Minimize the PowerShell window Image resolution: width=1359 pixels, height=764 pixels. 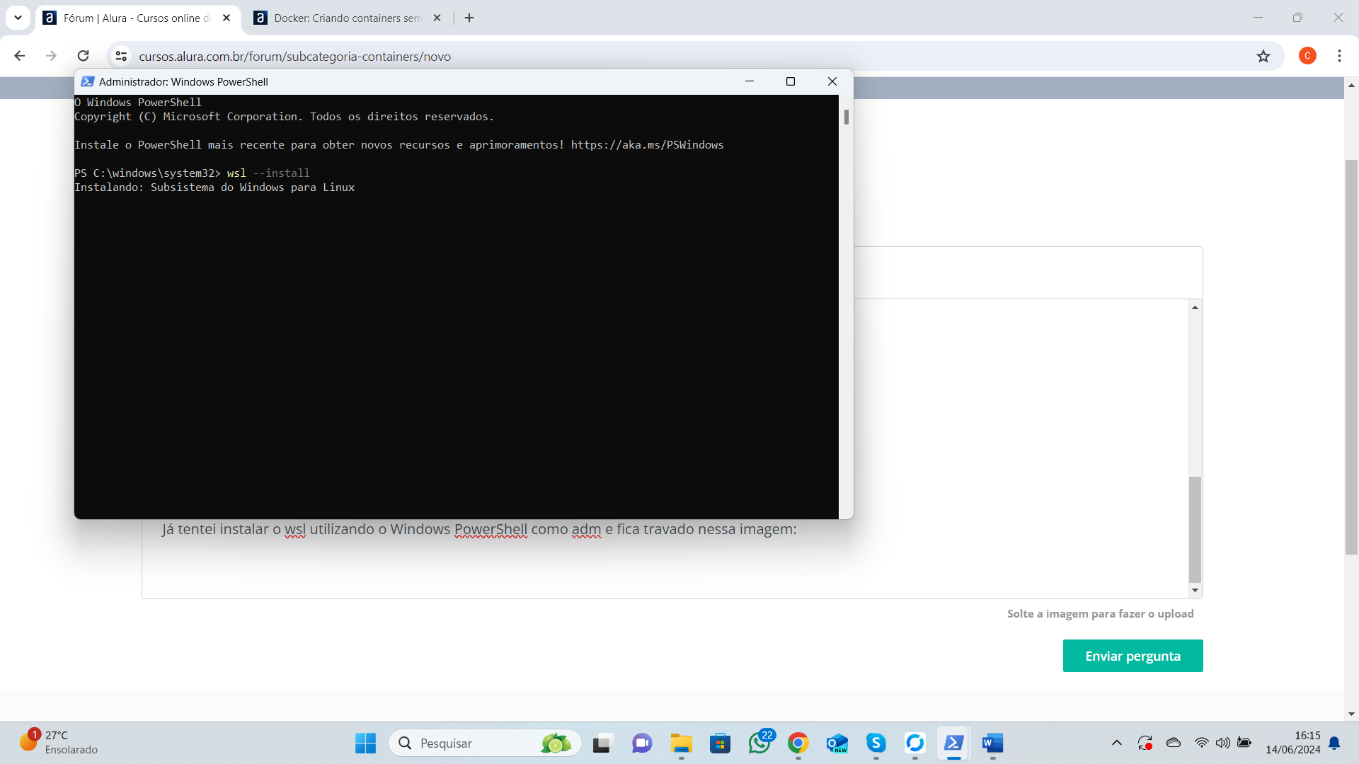tap(750, 81)
